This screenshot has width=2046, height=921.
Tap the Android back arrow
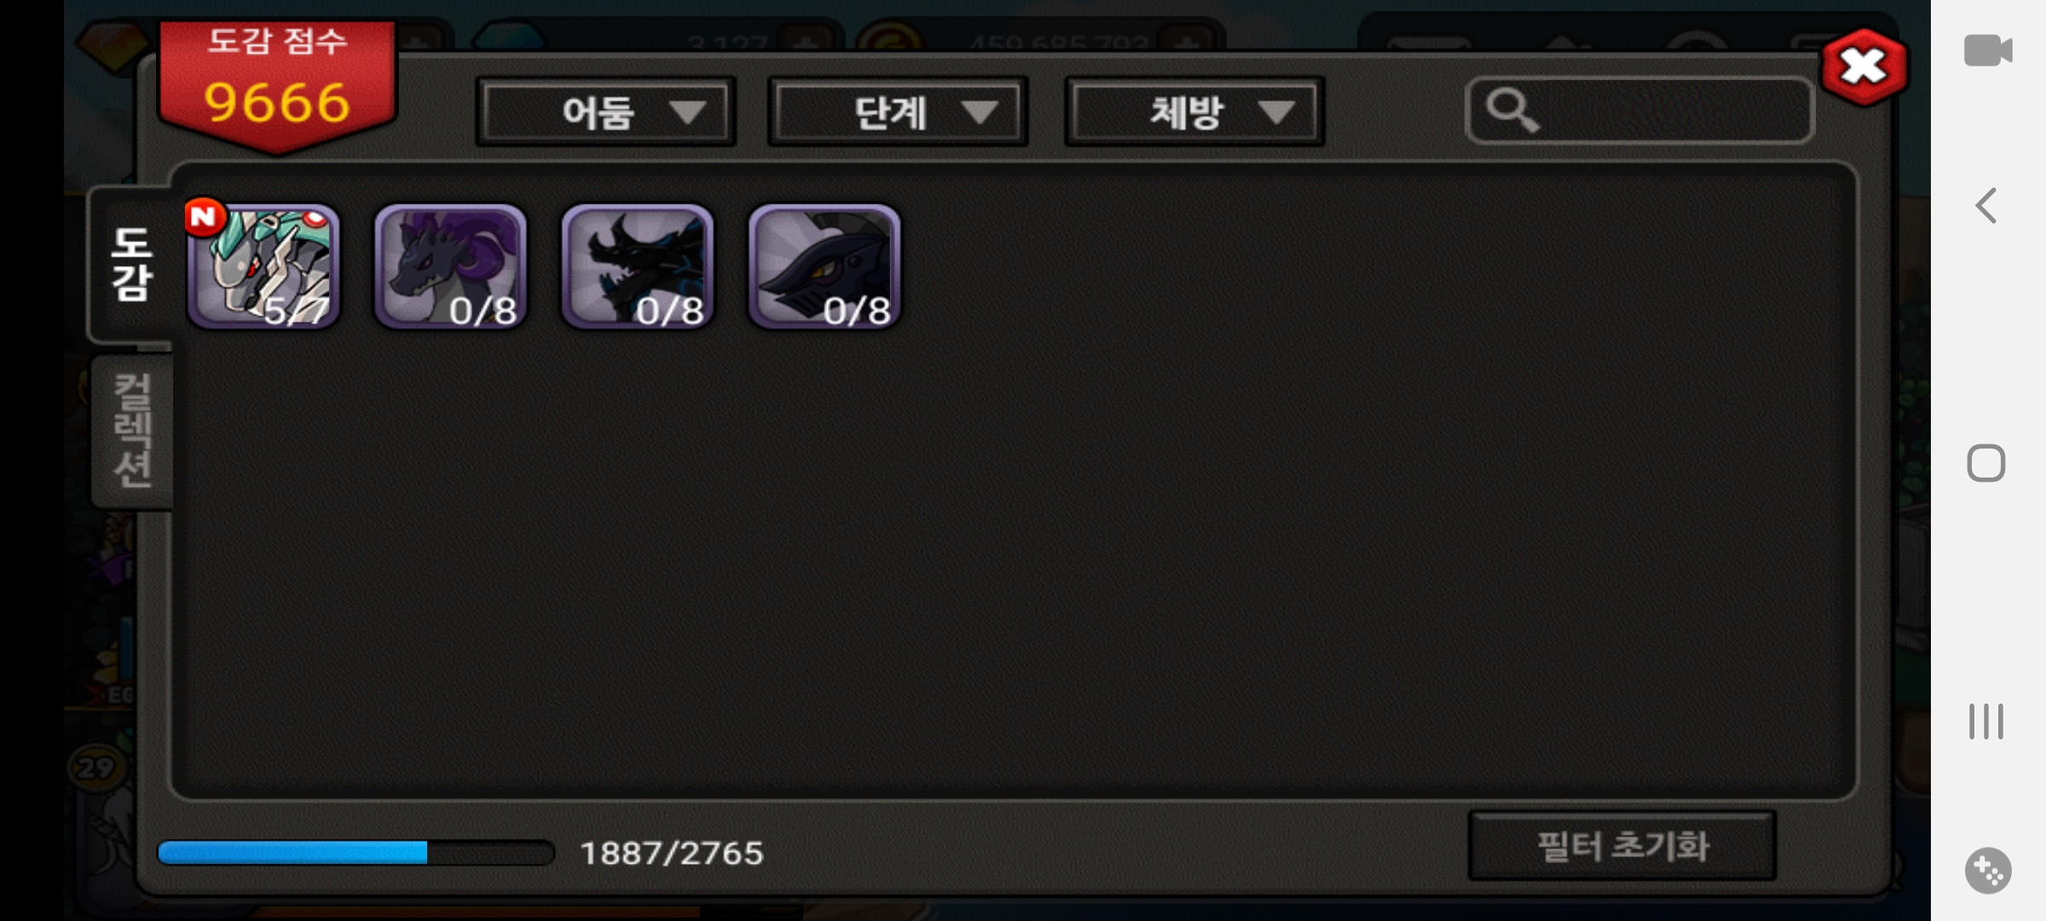(1986, 206)
